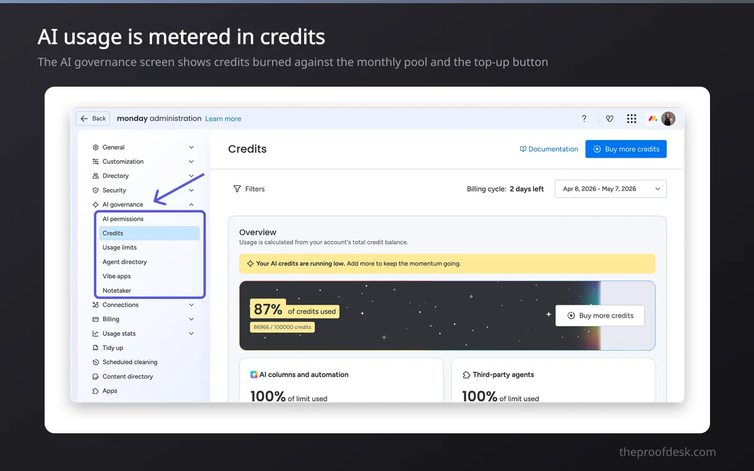Click the Scheduled cleaning clock icon
This screenshot has height=471, width=754.
tap(96, 362)
